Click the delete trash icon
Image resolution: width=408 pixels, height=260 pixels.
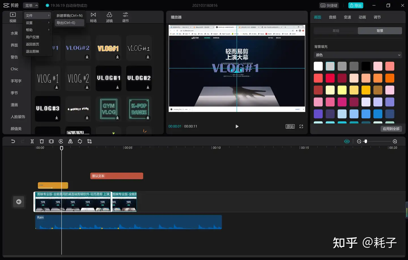click(42, 141)
